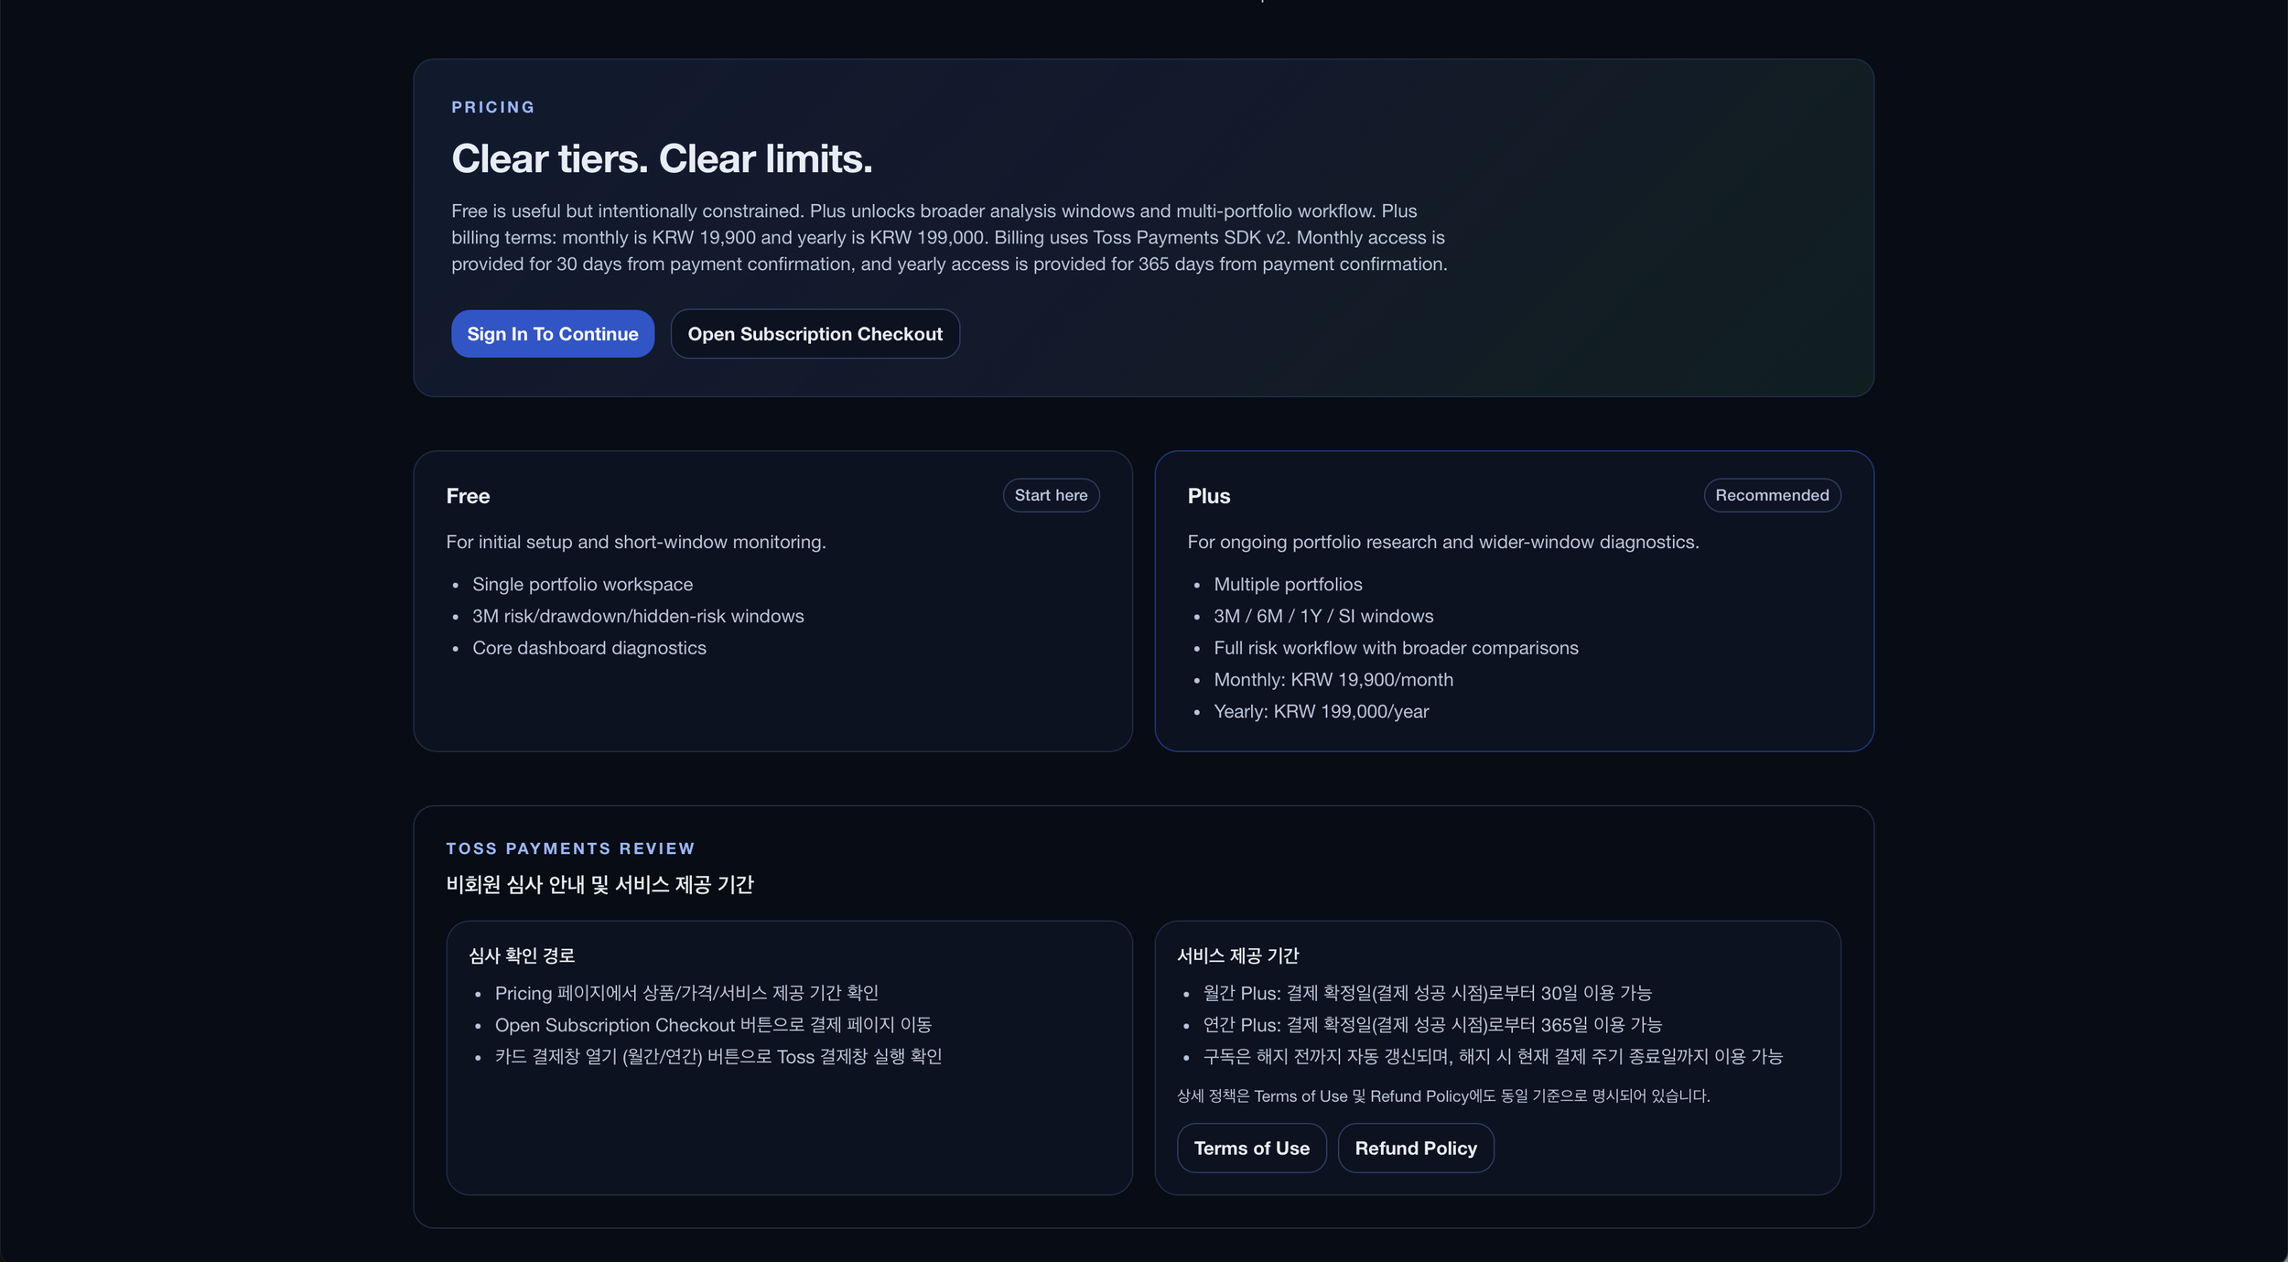
Task: Click the 심사 확인 경로 card heading
Action: click(x=522, y=955)
